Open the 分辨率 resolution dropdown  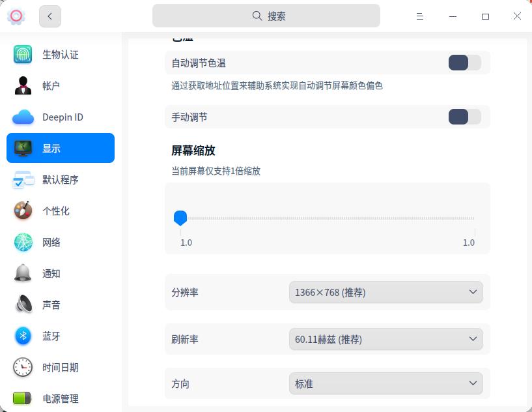click(x=385, y=292)
